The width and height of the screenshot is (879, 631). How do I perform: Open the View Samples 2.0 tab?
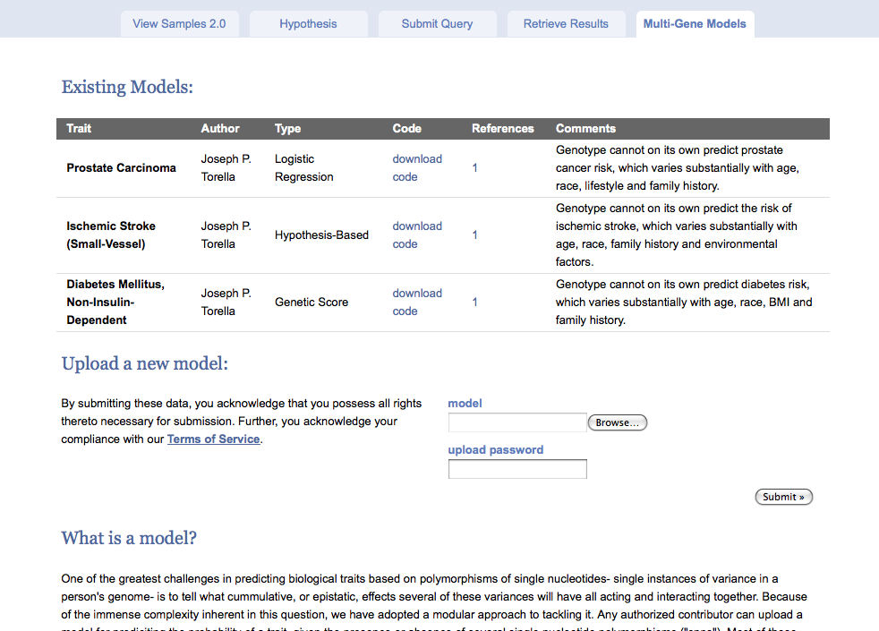179,24
